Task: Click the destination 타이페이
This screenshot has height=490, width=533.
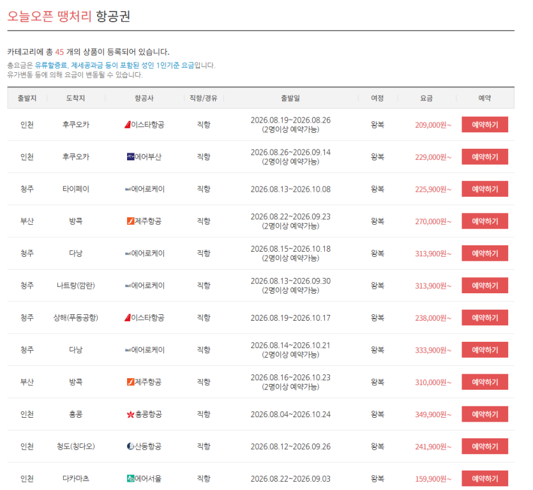Action: [75, 189]
